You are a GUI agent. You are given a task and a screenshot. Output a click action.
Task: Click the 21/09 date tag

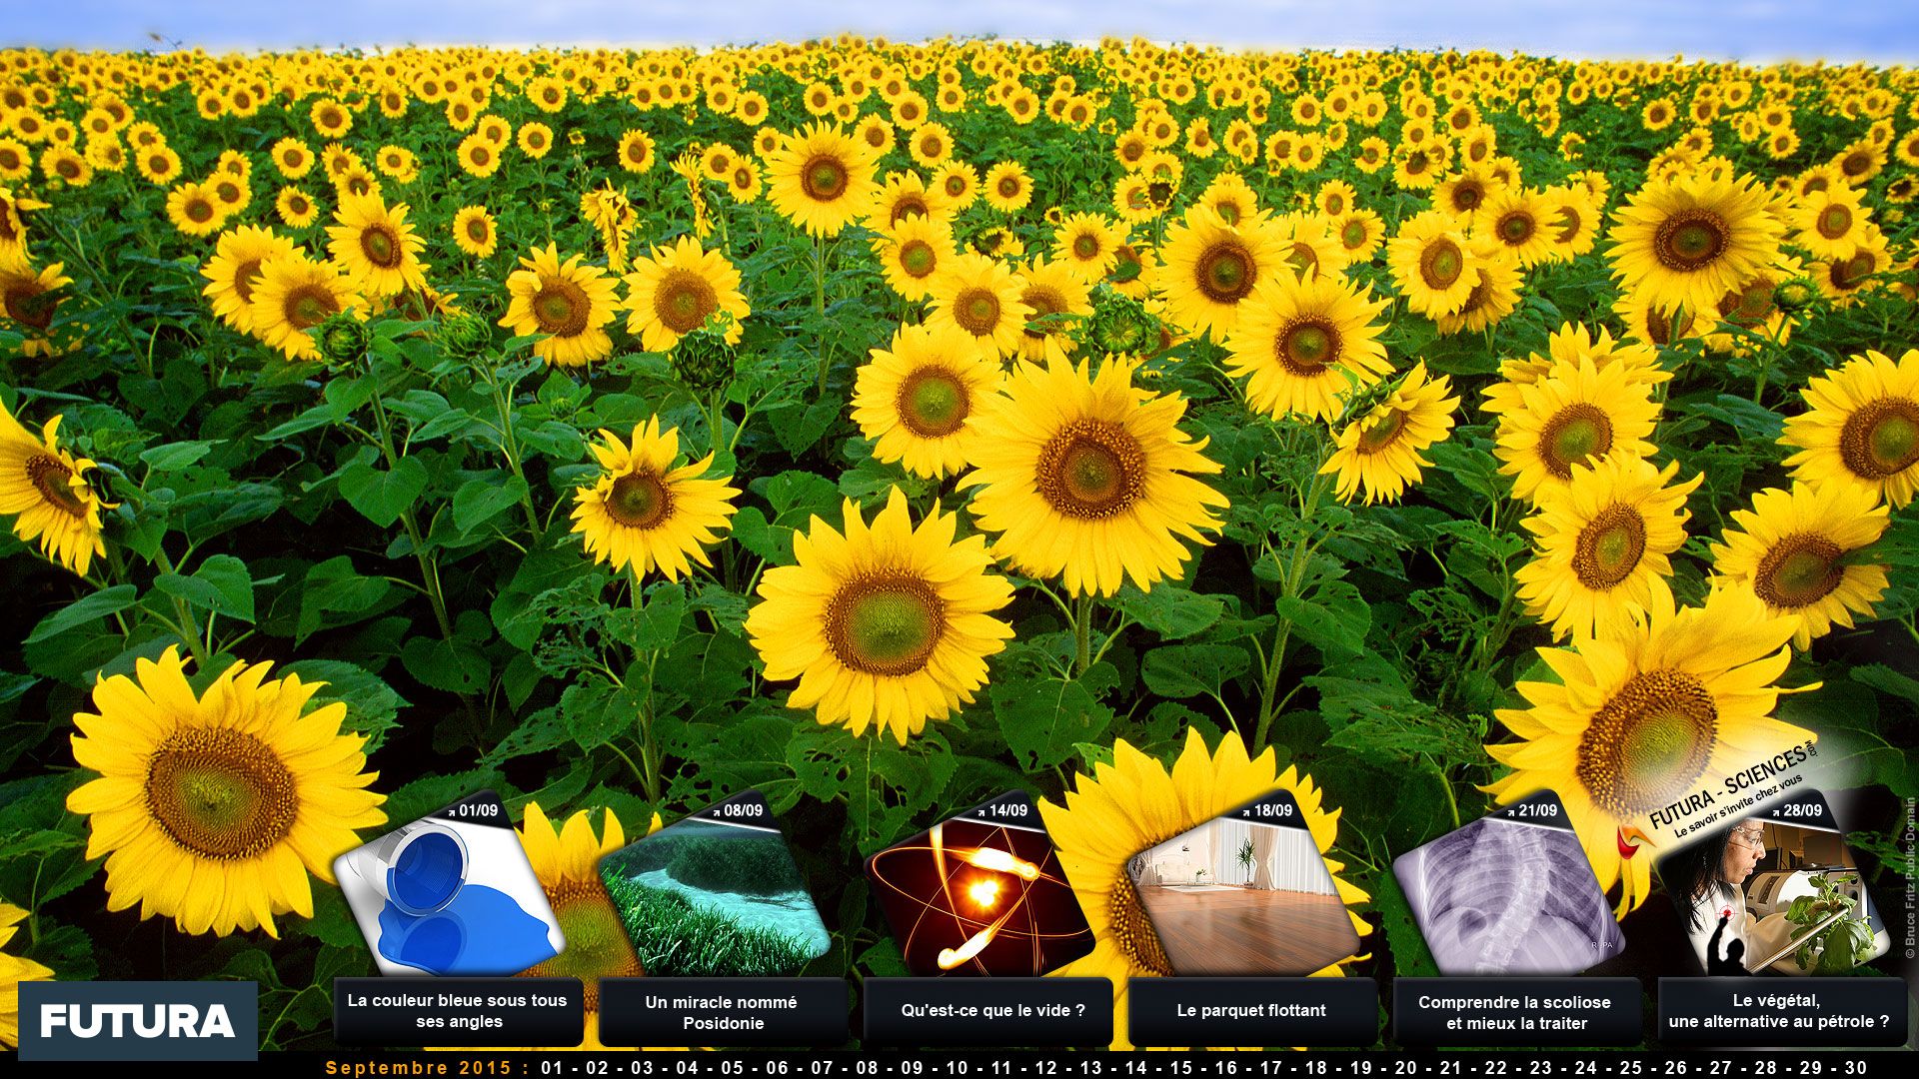tap(1536, 810)
